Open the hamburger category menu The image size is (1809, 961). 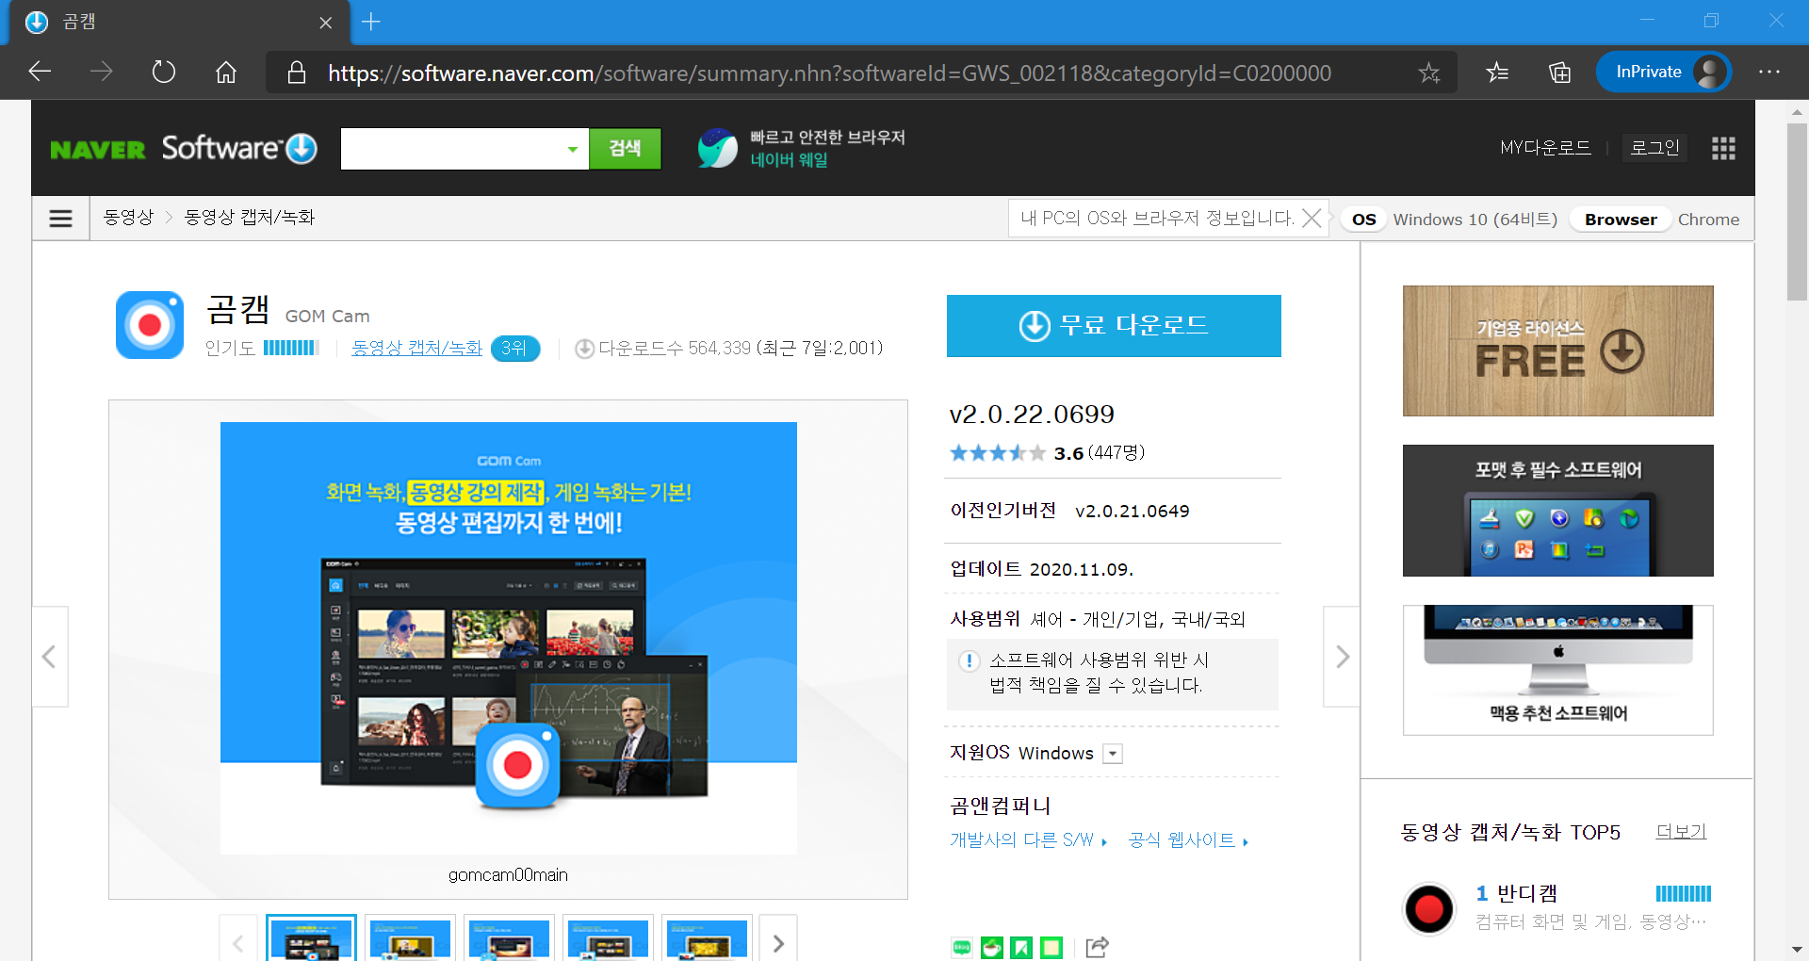pyautogui.click(x=61, y=219)
